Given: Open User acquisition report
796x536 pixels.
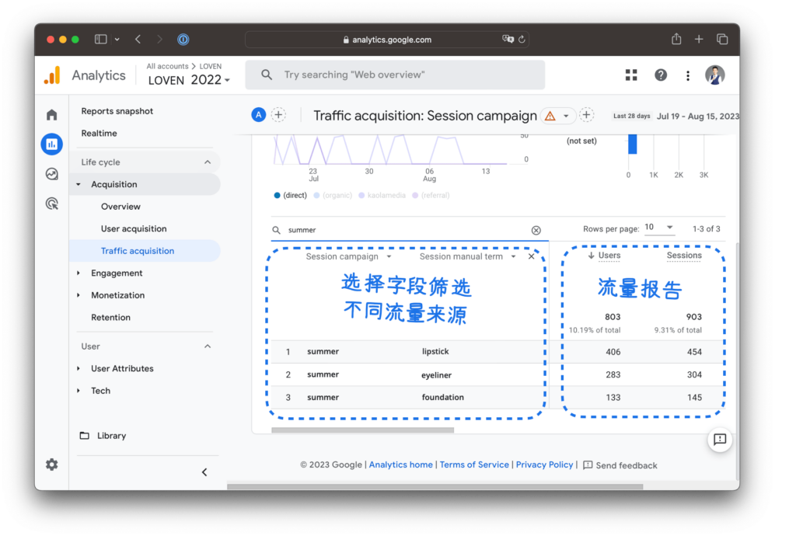Looking at the screenshot, I should coord(134,228).
